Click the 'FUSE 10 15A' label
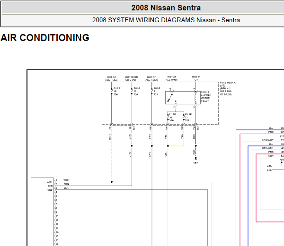Image resolution: width=284 pixels, height=246 pixels. point(172,118)
